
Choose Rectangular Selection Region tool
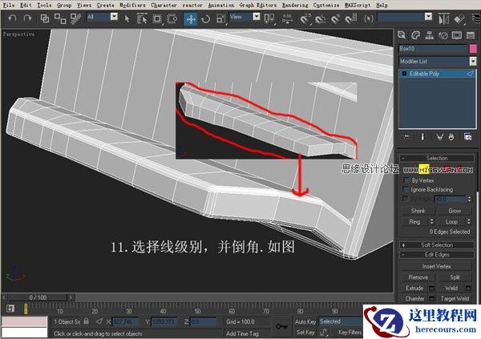(x=157, y=18)
